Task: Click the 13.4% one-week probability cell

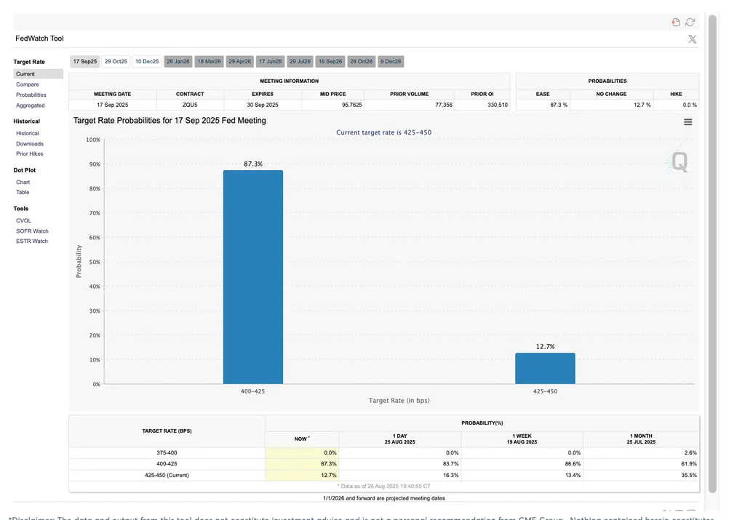Action: 522,476
